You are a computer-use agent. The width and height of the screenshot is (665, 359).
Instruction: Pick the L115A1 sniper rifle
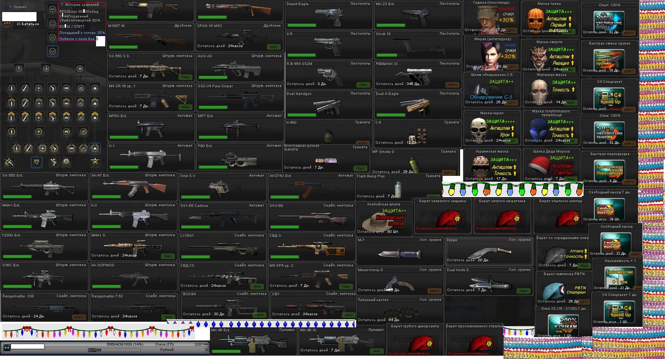[222, 247]
